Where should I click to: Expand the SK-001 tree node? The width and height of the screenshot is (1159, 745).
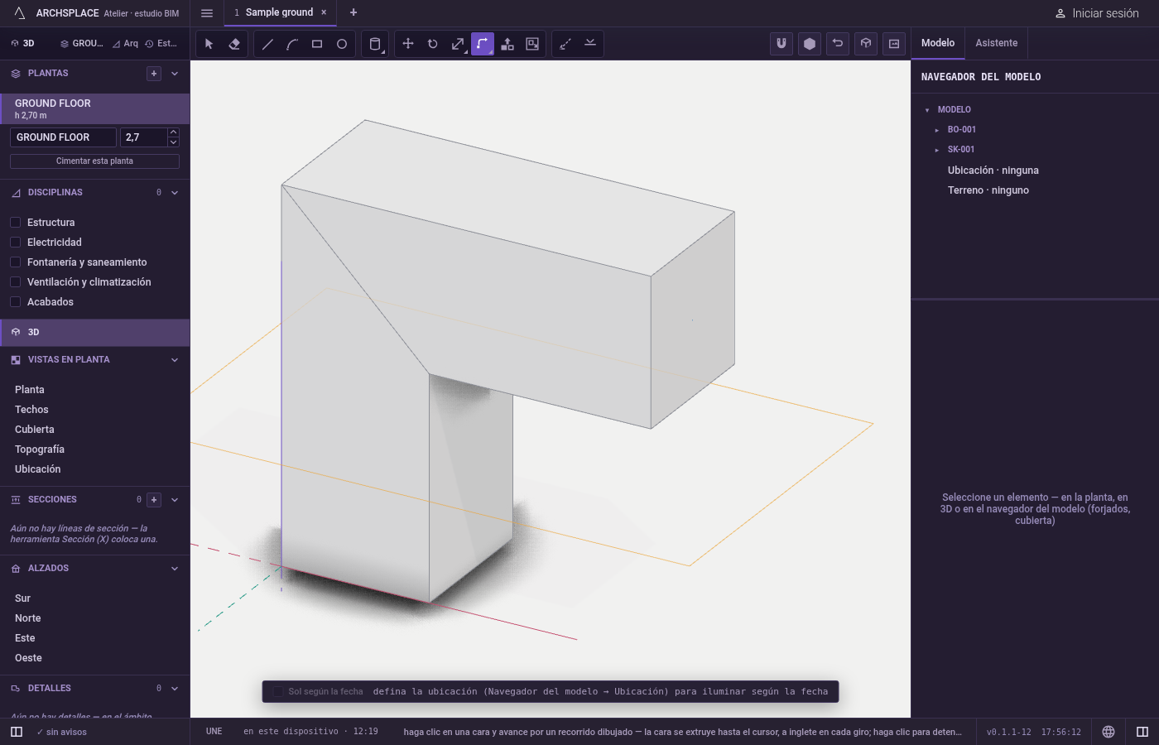point(937,150)
